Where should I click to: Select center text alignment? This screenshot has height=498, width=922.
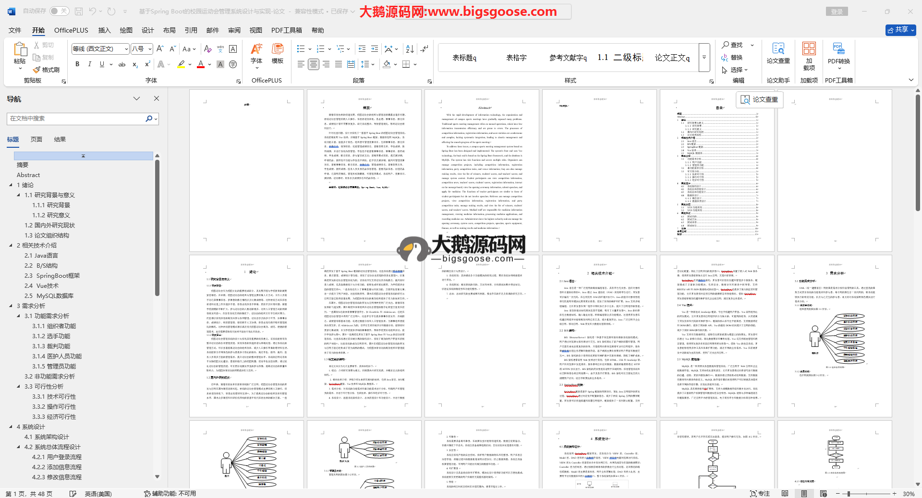tap(313, 64)
